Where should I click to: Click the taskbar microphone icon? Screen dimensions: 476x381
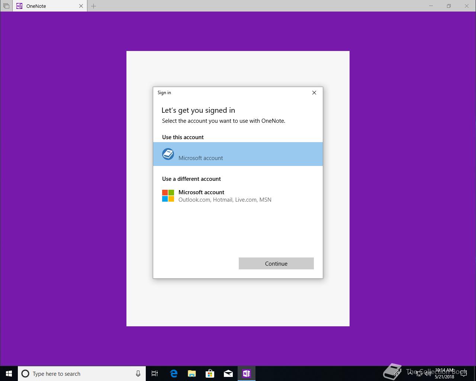[138, 374]
